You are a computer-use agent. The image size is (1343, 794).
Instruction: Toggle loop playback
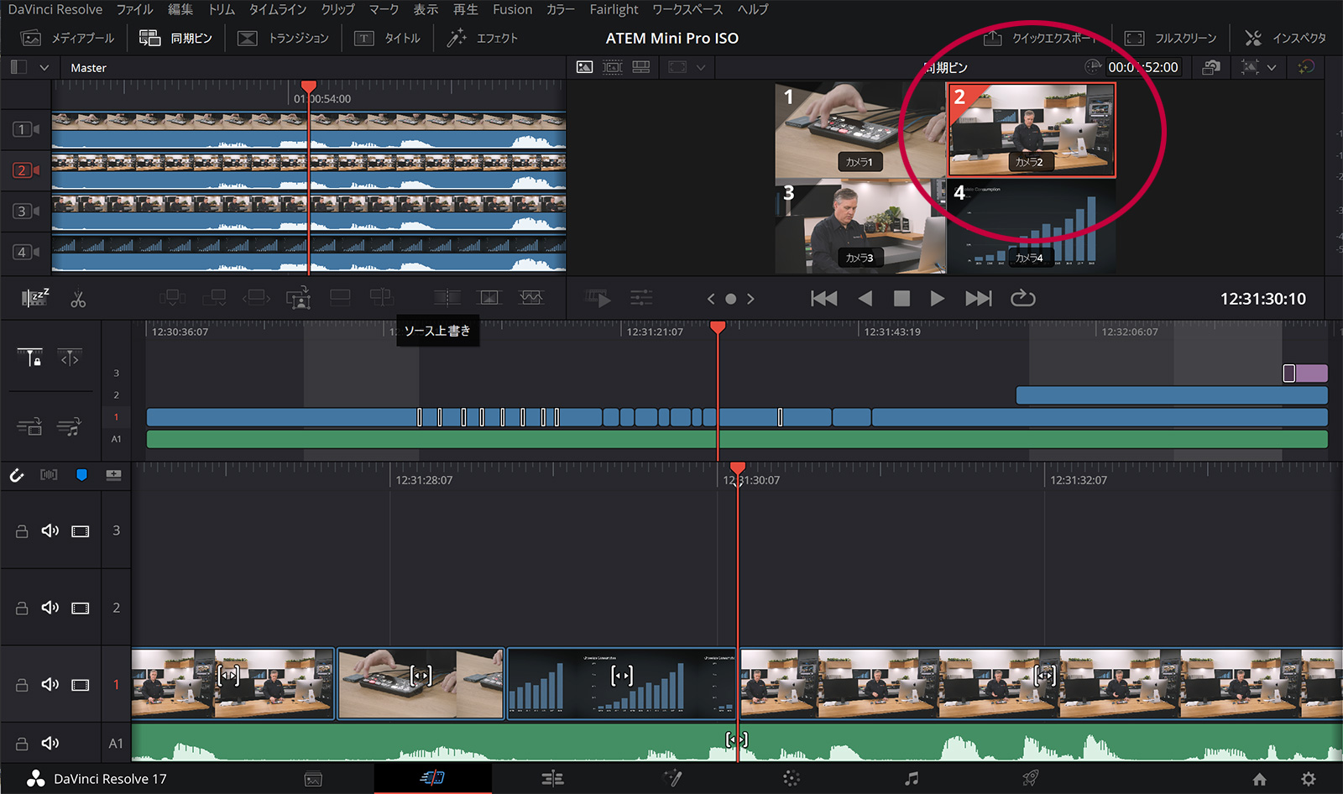pyautogui.click(x=1022, y=299)
